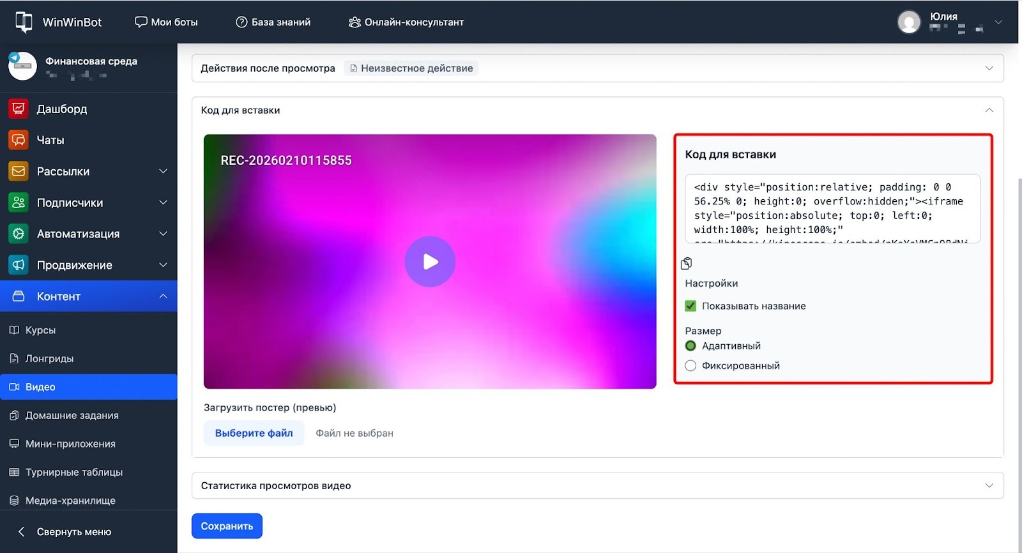
Task: Click the Продвижение megaphone icon
Action: [19, 265]
